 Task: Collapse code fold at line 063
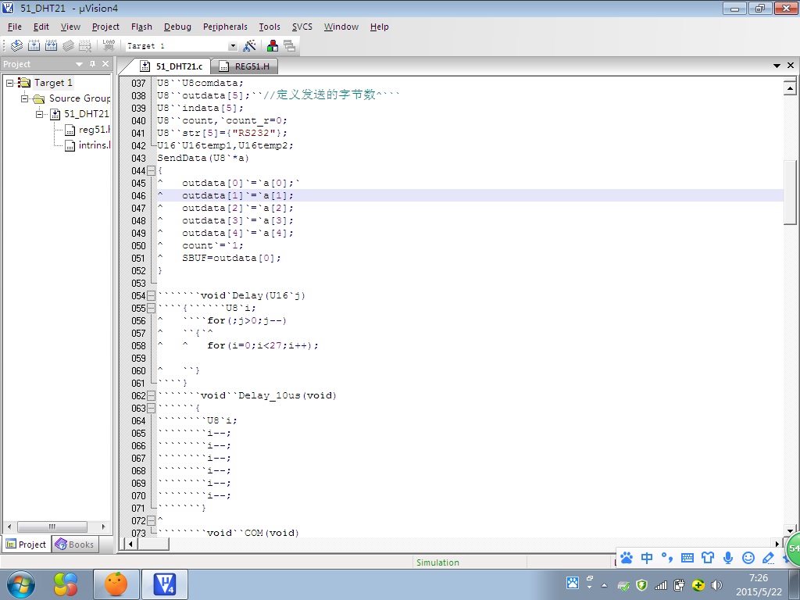click(x=151, y=408)
